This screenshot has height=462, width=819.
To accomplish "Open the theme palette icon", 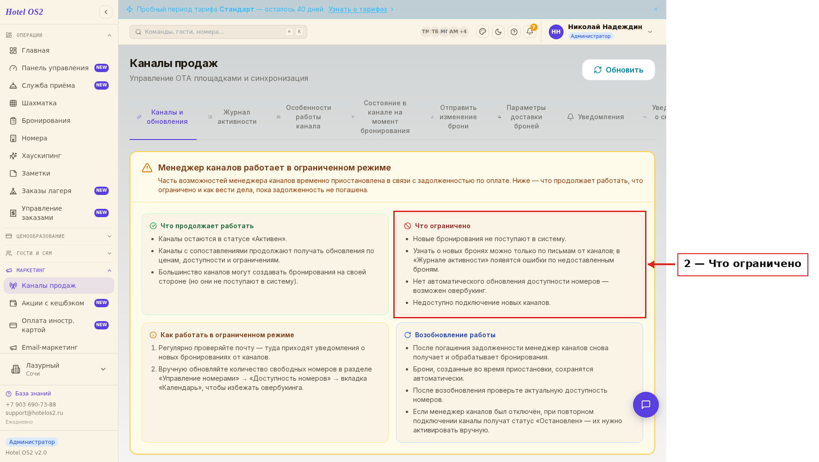I will pyautogui.click(x=483, y=31).
